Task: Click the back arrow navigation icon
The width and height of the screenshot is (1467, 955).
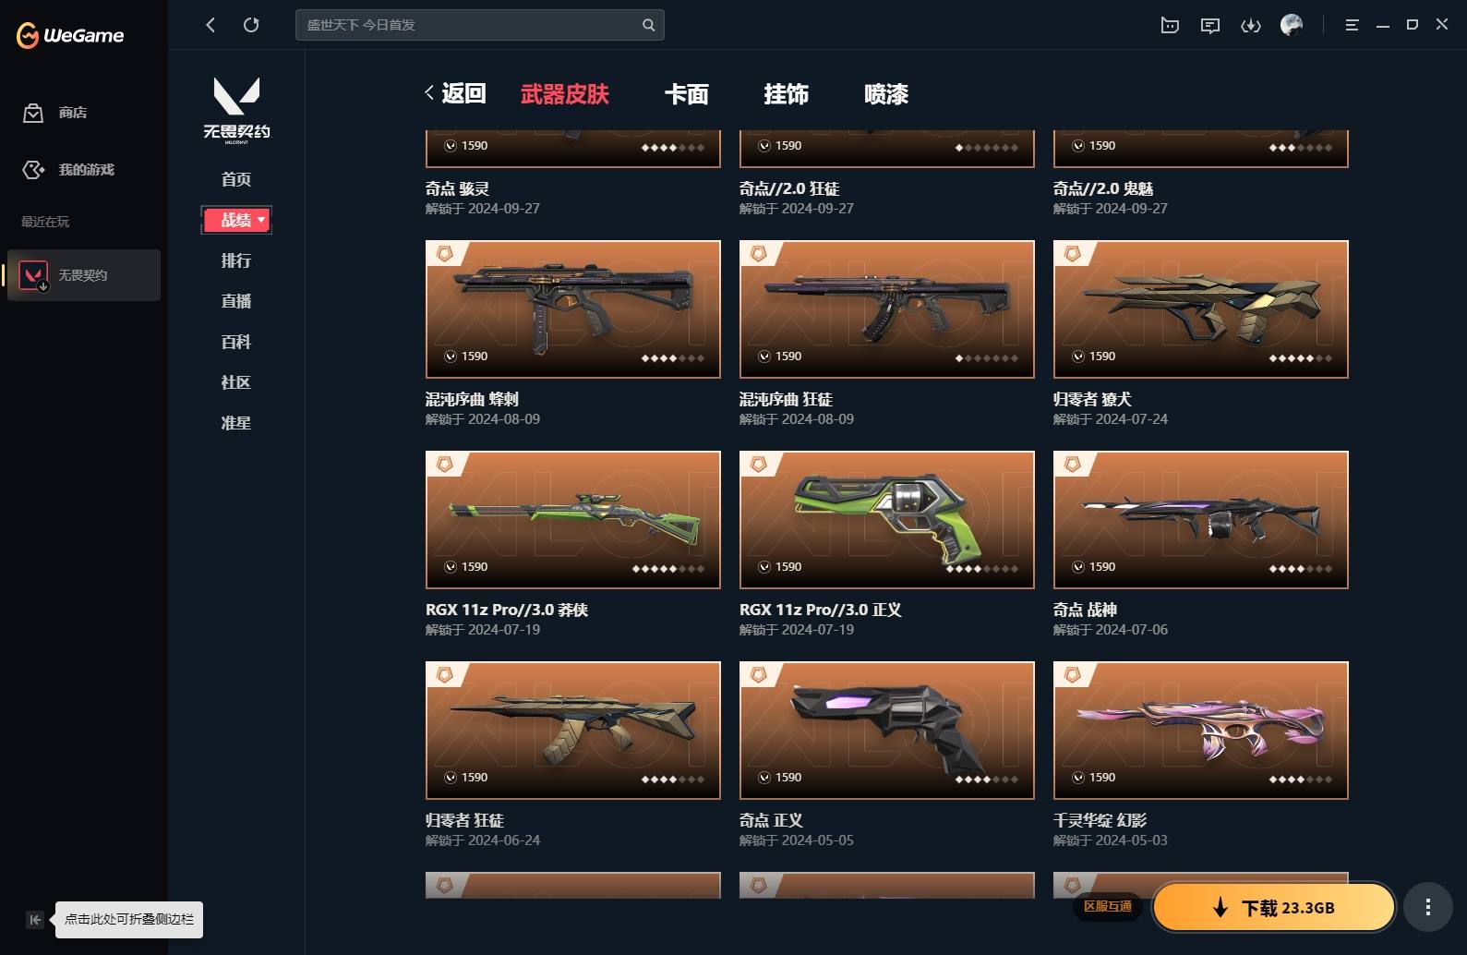Action: pos(210,25)
